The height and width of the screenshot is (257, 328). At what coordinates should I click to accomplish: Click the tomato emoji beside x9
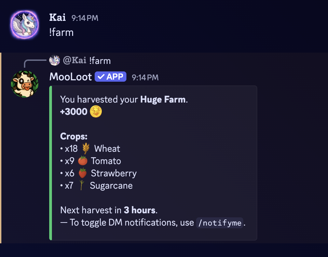point(82,161)
